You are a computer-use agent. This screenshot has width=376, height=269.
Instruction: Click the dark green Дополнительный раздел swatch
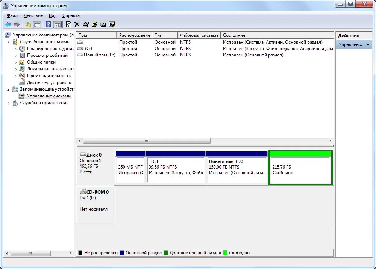tap(166, 253)
